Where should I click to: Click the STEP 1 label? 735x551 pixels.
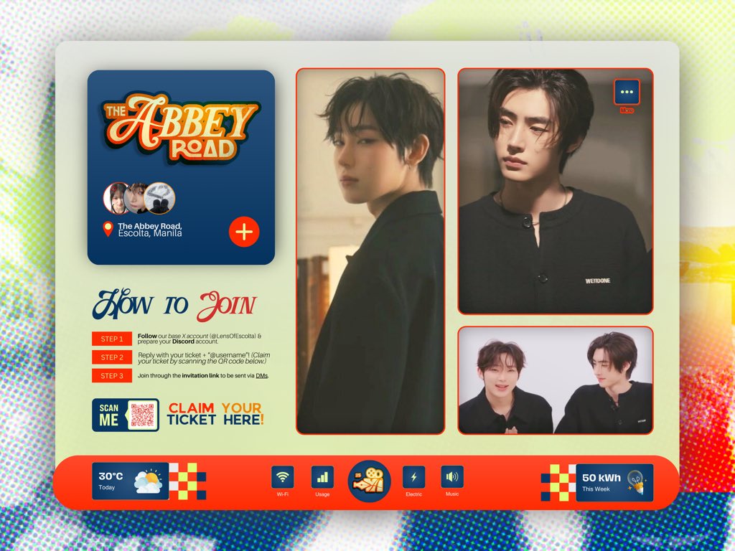(x=112, y=339)
